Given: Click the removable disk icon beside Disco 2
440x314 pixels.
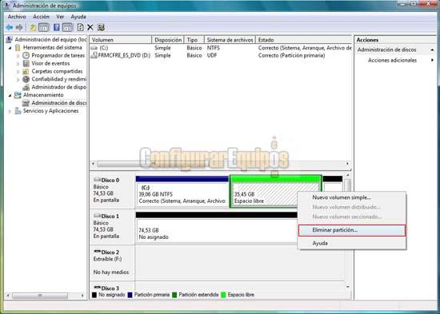Looking at the screenshot, I should tap(97, 252).
